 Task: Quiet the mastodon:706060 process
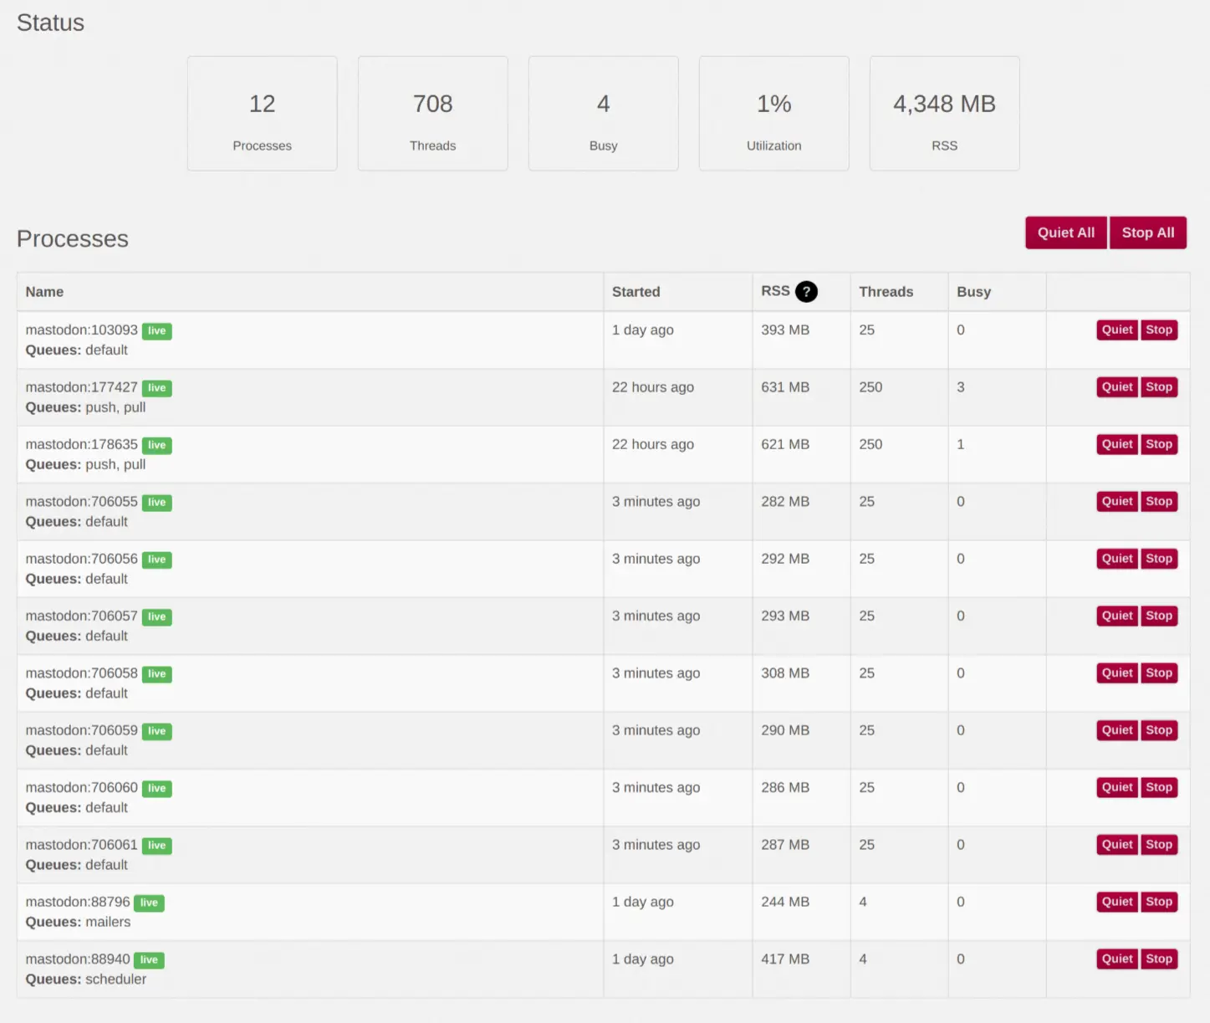point(1116,787)
